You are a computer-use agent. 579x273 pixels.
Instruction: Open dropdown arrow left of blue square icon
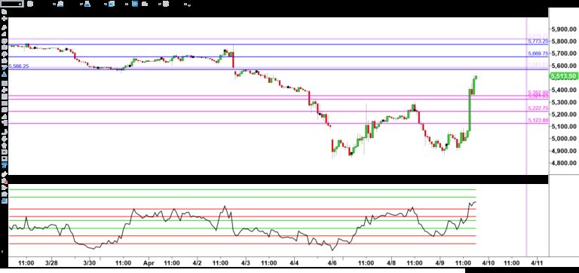click(127, 4)
